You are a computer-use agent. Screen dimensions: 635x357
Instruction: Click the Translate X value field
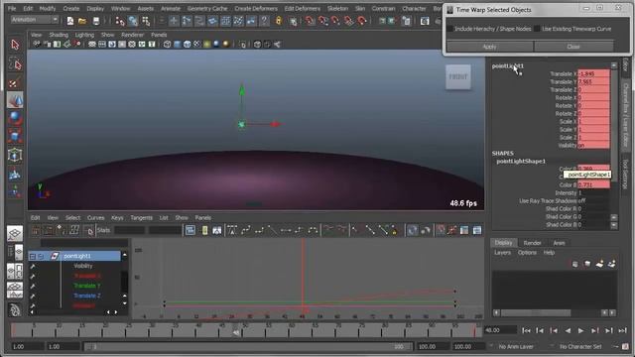[x=593, y=74]
